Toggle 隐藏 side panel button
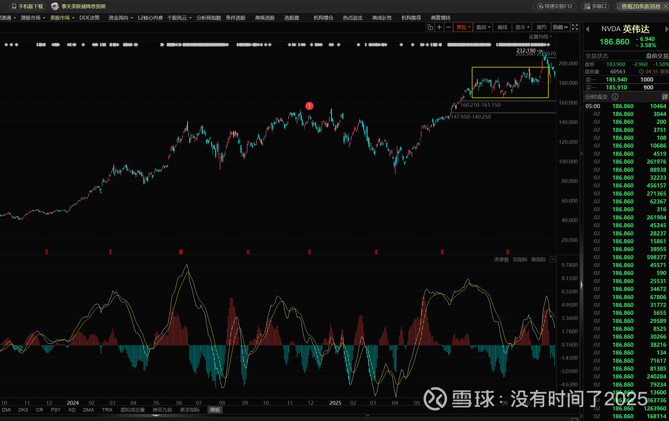Viewport: 669px width, 421px height. 560,27
